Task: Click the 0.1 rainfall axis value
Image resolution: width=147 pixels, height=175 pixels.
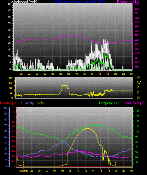Action: point(13,161)
